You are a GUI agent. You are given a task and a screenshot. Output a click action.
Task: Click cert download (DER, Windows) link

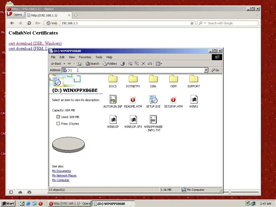tap(35, 43)
